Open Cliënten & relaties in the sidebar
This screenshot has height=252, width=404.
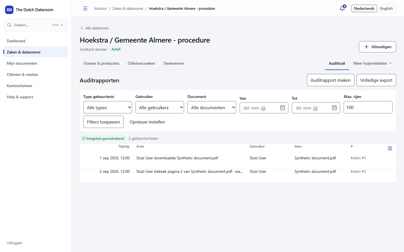click(x=36, y=74)
